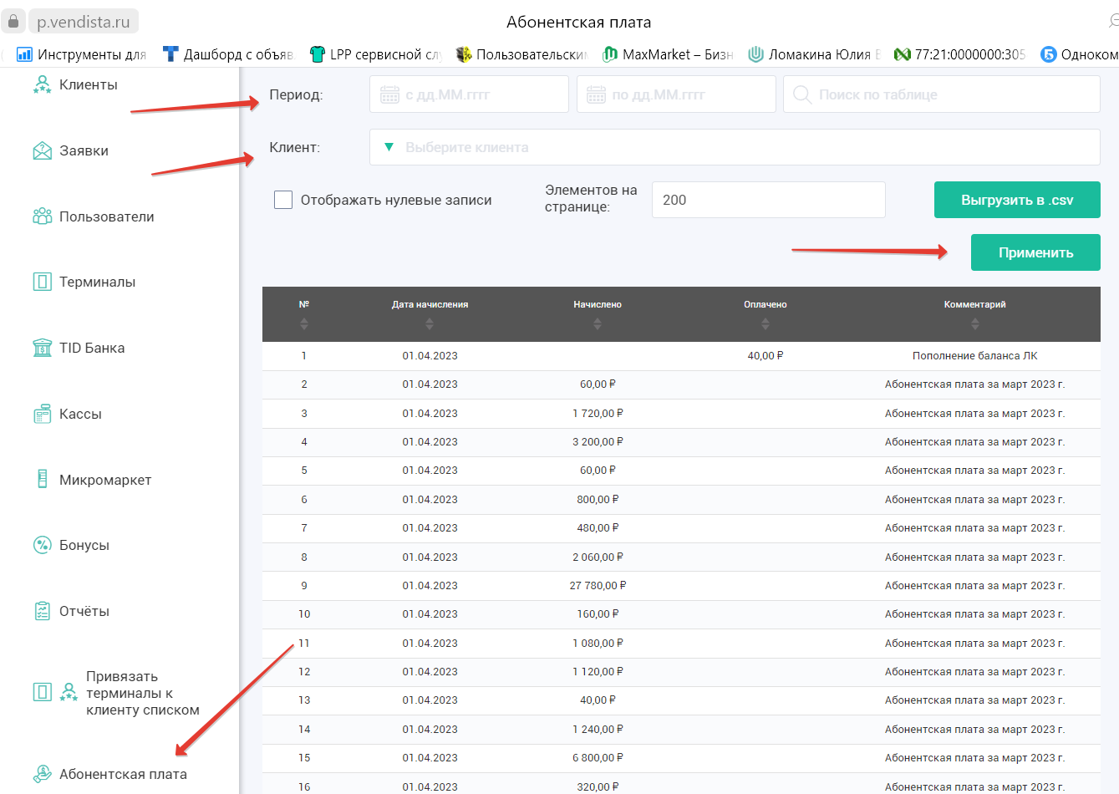Click the Бонусы percent icon

tap(42, 545)
